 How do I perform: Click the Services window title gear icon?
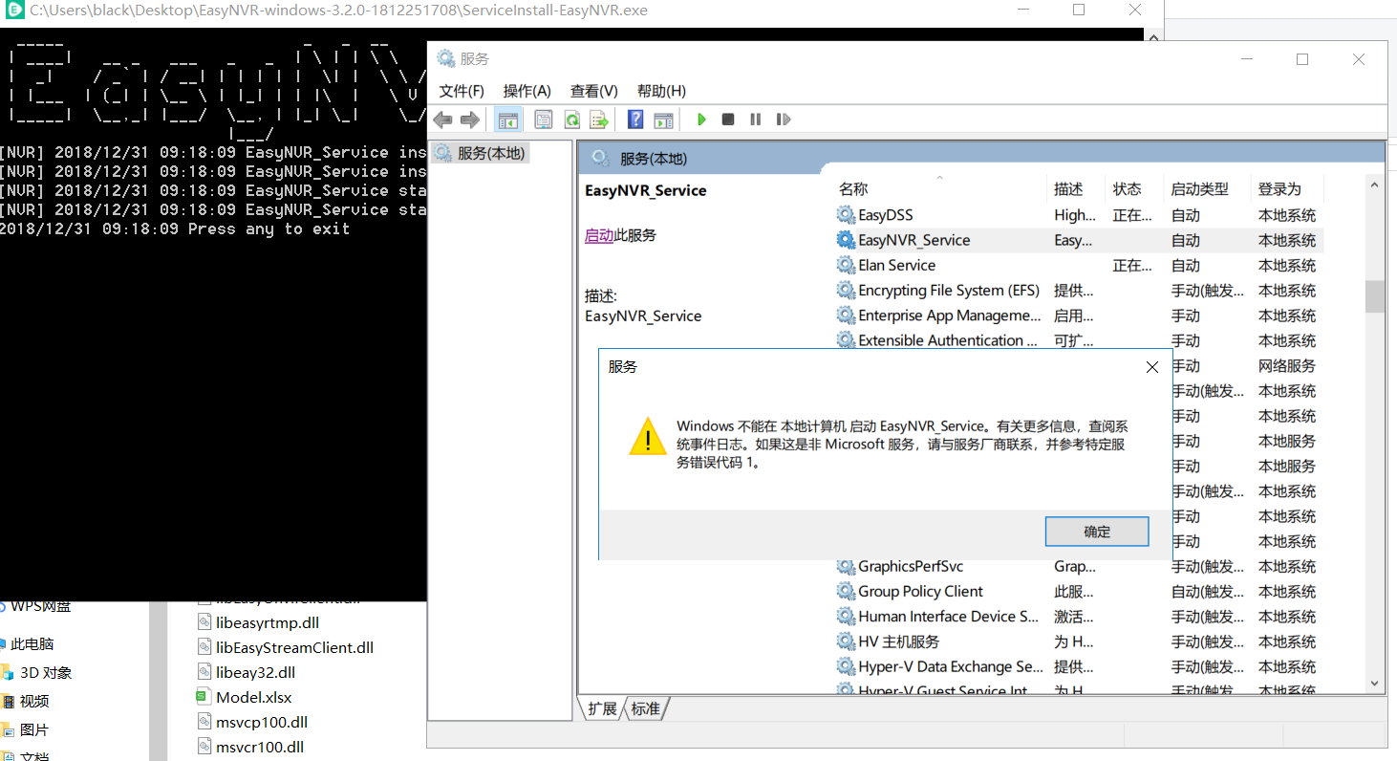[446, 58]
